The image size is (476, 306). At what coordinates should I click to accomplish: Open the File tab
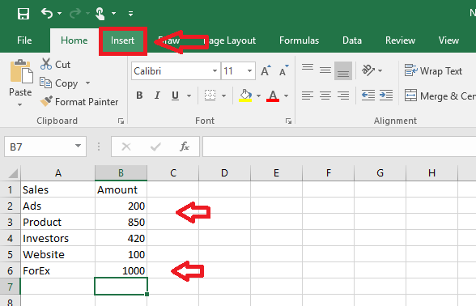click(24, 40)
